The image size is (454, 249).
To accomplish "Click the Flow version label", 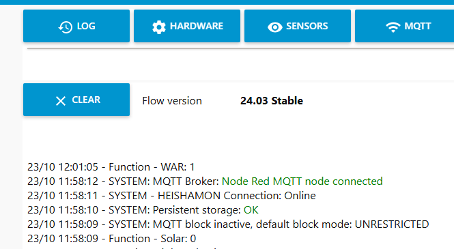I will click(172, 101).
